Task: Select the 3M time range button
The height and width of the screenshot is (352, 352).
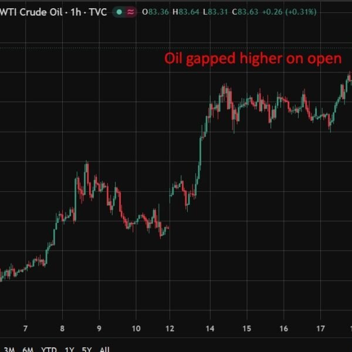Action: coord(9,349)
